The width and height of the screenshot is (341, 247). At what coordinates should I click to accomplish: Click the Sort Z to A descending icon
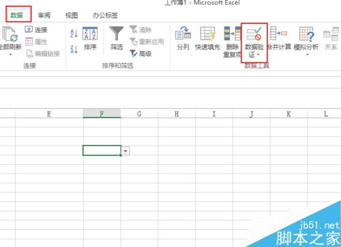(74, 49)
